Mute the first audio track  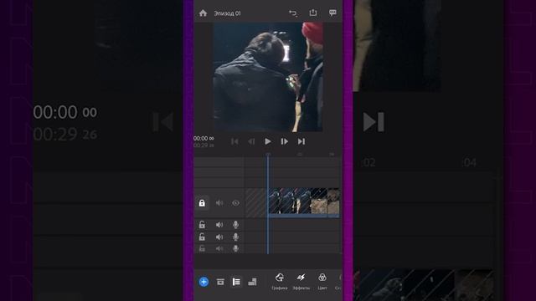pos(219,225)
